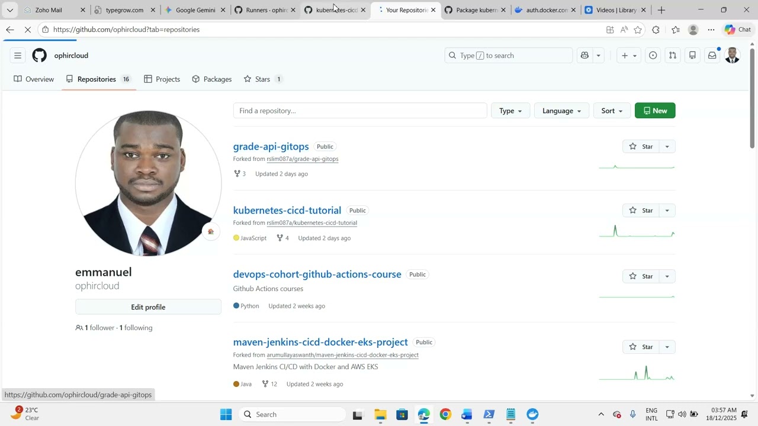The height and width of the screenshot is (426, 758).
Task: Star the maven-jenkins-cicd-docker-eks-project repository
Action: 641,347
